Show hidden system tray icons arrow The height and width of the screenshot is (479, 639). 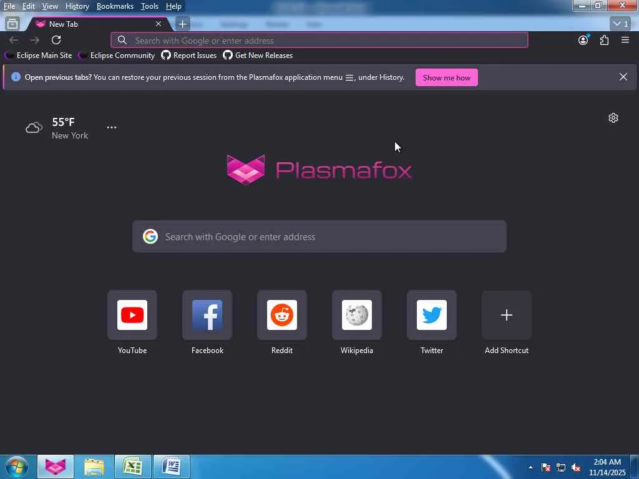530,467
